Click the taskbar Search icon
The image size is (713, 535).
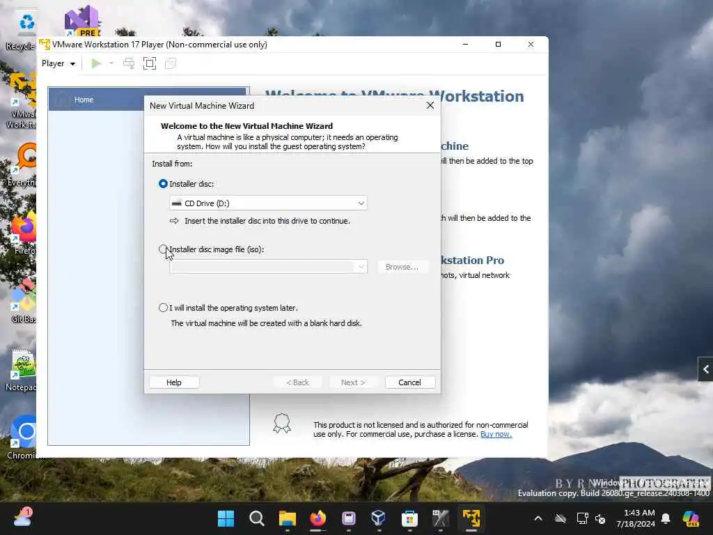pyautogui.click(x=256, y=518)
